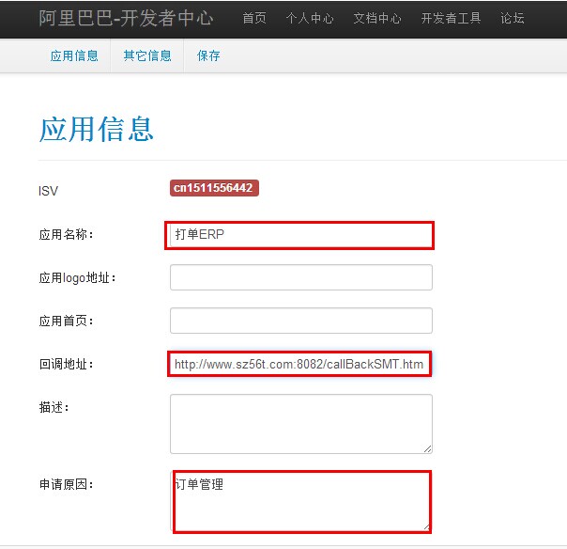
Task: Grab the 描述 textarea resize handle
Action: click(428, 449)
